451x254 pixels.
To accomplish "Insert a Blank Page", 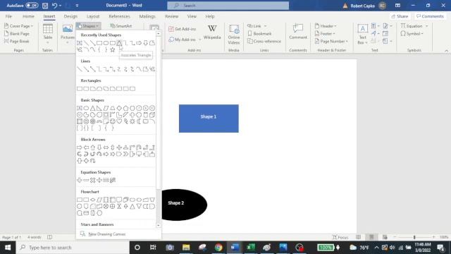I will (x=17, y=34).
